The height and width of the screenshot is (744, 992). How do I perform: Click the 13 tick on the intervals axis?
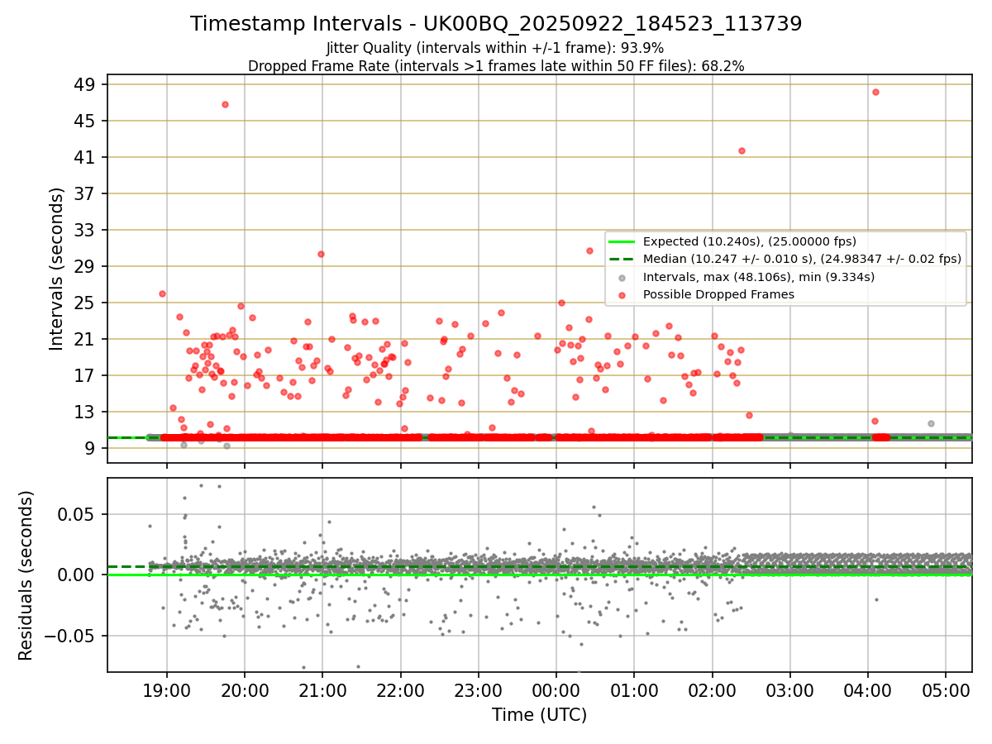pos(85,412)
